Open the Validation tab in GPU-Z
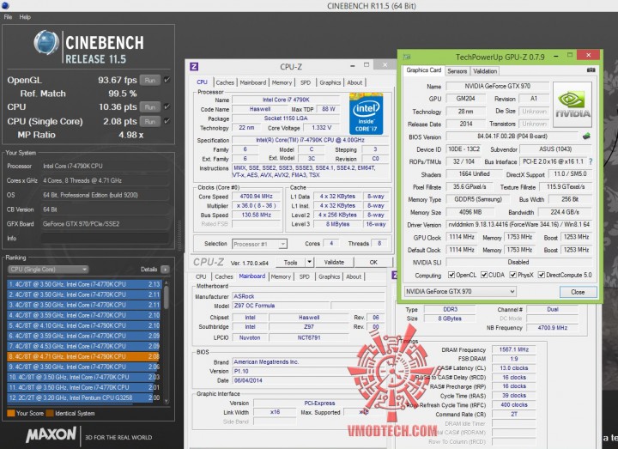618x449 pixels. [485, 71]
